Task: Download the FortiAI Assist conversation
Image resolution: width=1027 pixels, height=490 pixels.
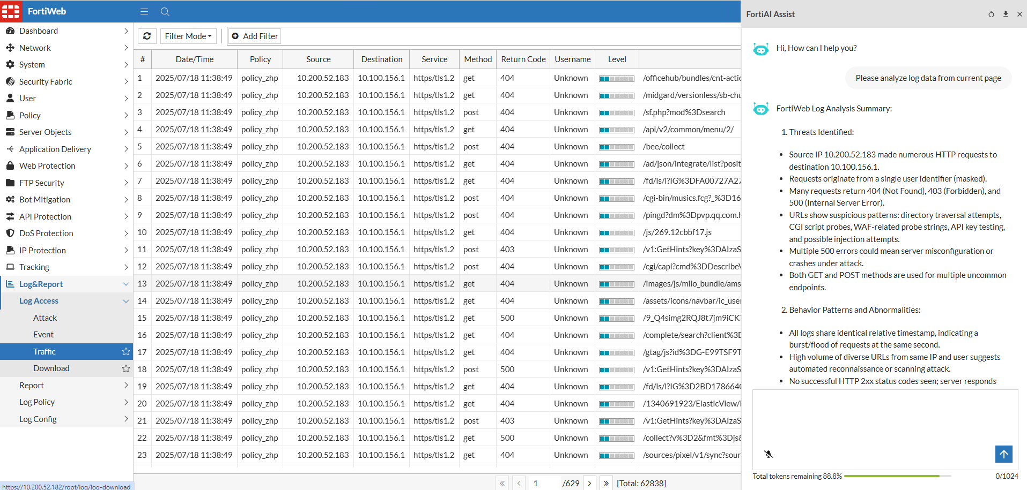Action: (x=1006, y=14)
